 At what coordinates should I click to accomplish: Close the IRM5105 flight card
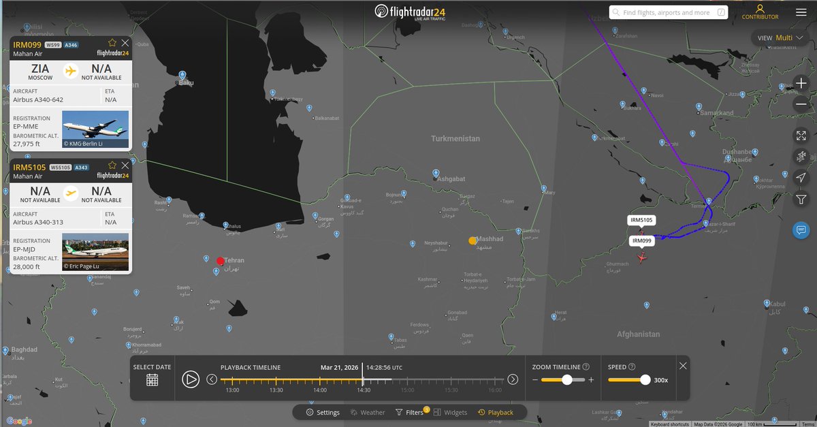pos(125,165)
